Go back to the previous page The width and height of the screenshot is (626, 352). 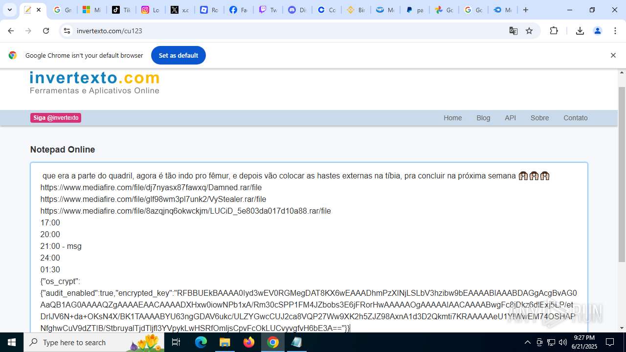(x=11, y=31)
